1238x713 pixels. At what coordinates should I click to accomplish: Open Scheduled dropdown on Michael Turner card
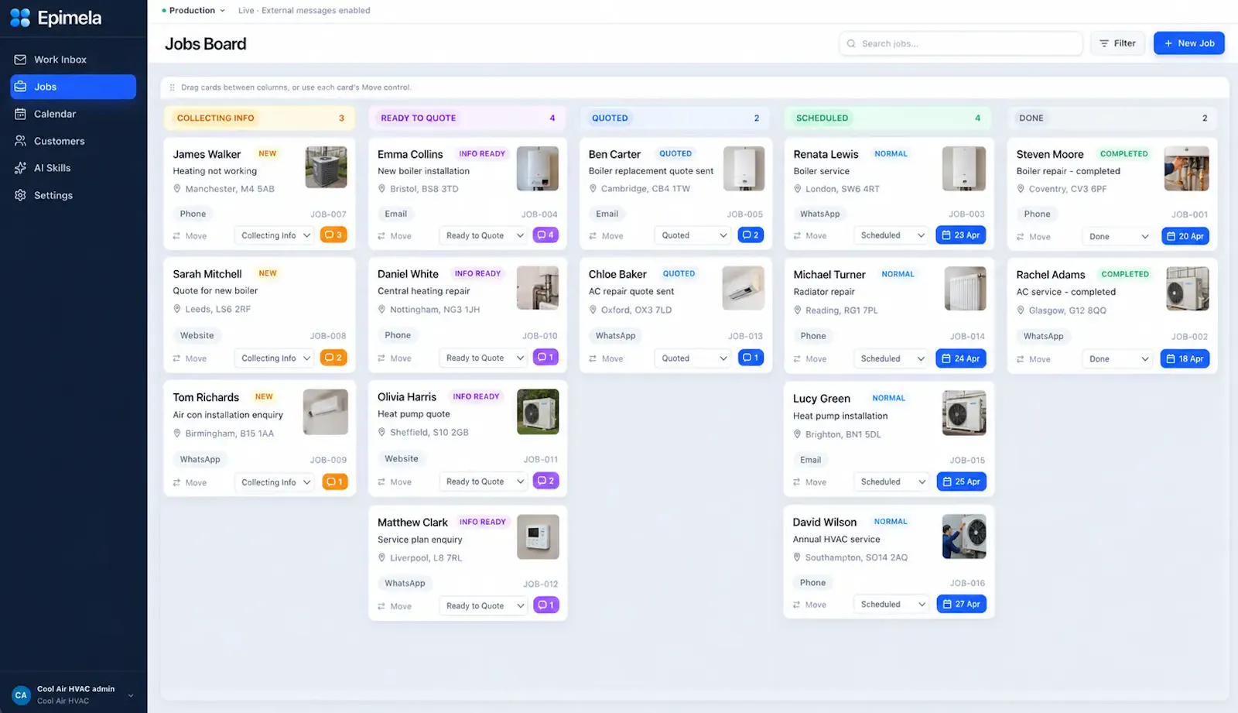(x=891, y=358)
